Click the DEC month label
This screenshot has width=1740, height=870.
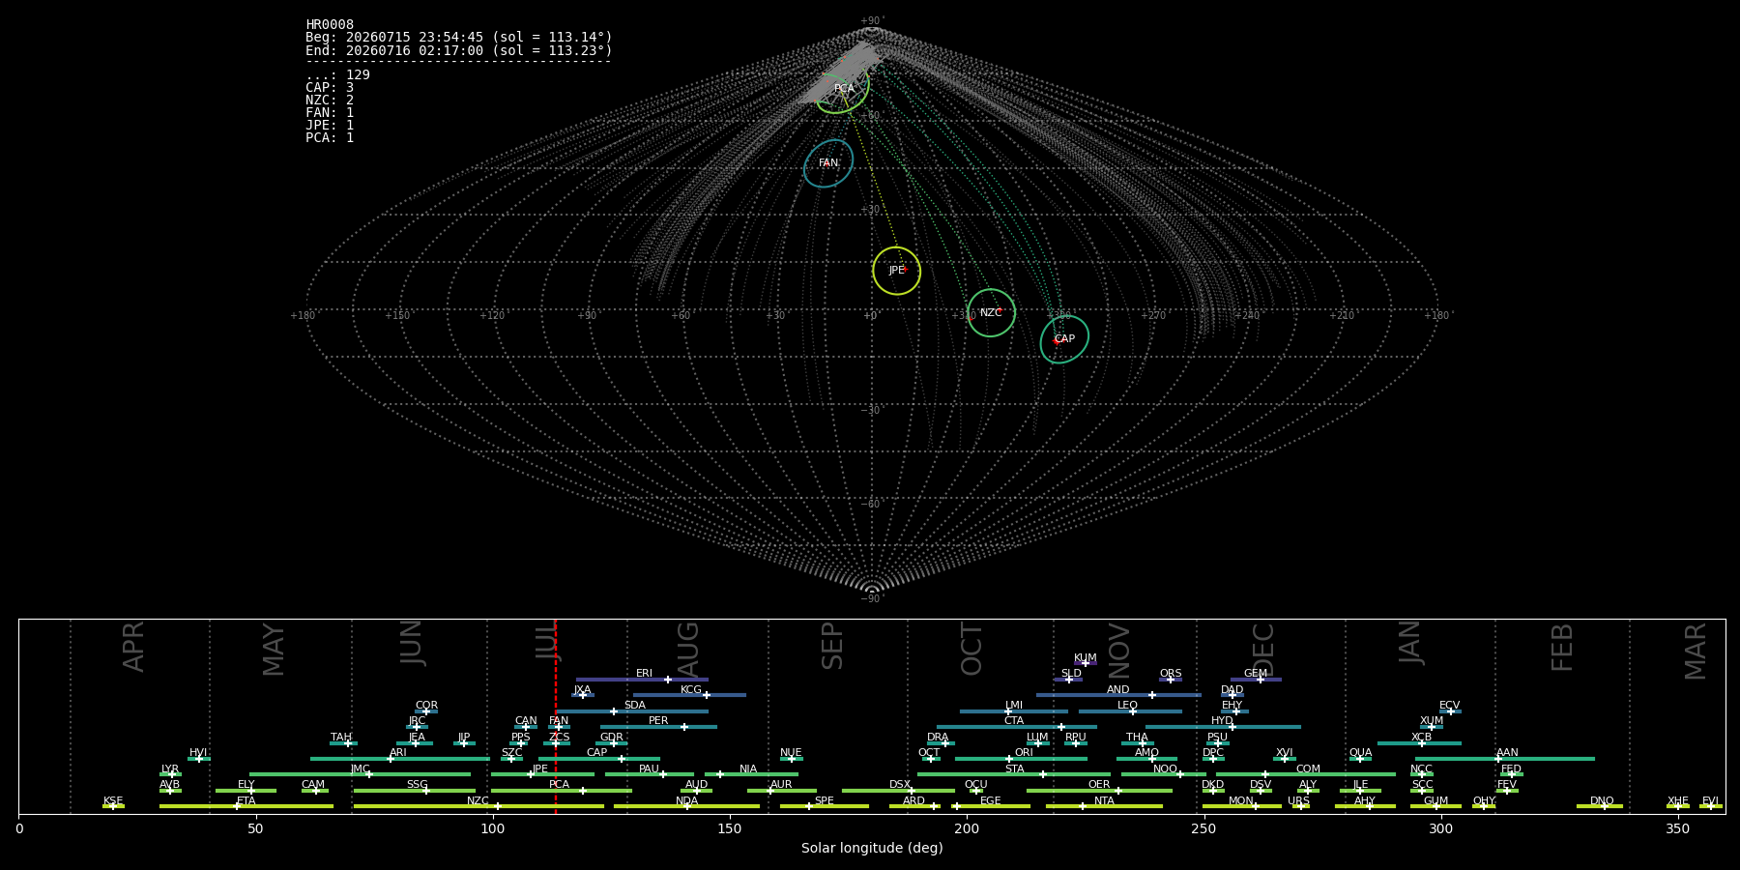(1263, 650)
